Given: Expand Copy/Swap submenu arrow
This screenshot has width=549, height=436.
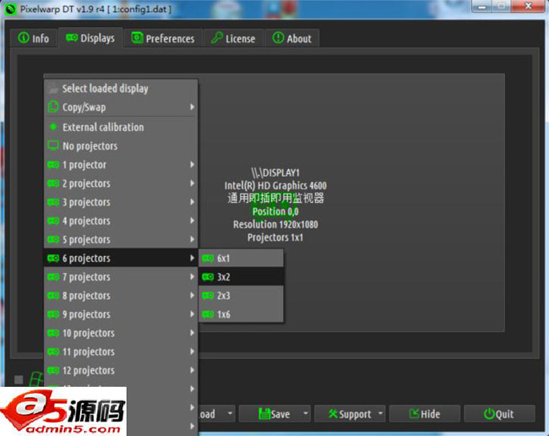Looking at the screenshot, I should pyautogui.click(x=192, y=106).
